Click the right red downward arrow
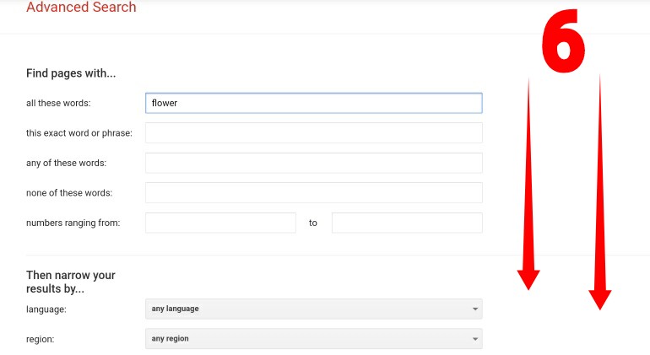This screenshot has width=650, height=355. 600,192
